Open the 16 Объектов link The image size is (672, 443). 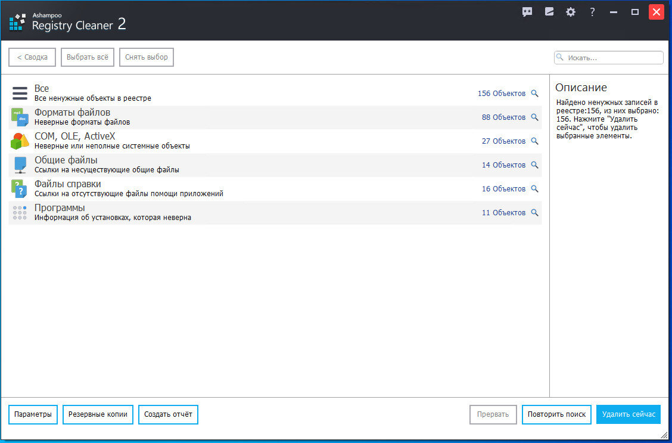(x=503, y=188)
